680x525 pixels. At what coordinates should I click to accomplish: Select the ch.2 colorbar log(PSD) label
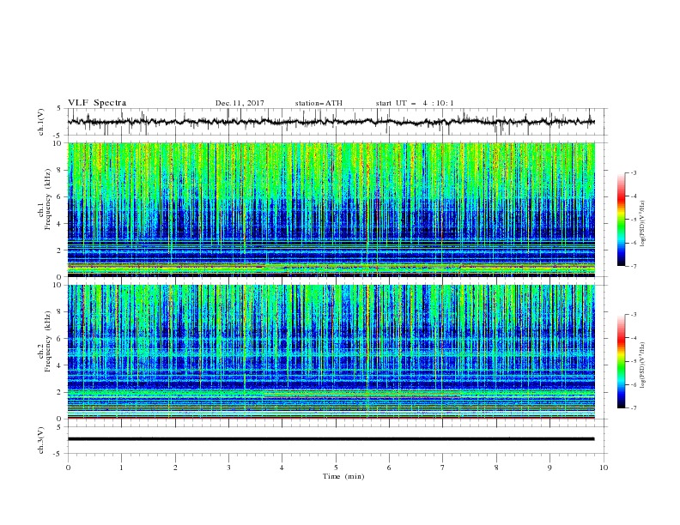click(642, 365)
